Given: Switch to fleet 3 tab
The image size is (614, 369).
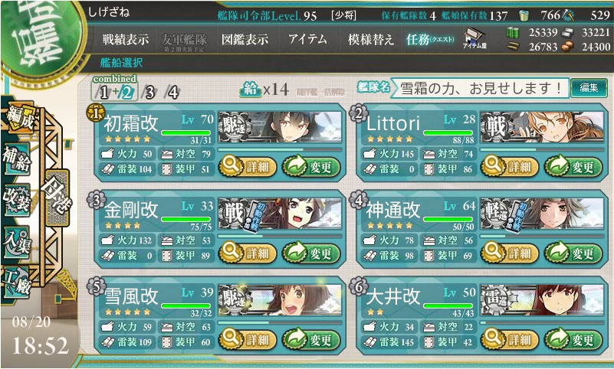Looking at the screenshot, I should [149, 93].
